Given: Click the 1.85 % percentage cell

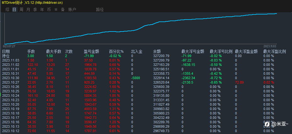Looking at the screenshot, I should (115, 95).
